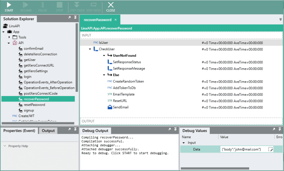
Task: Collapse the Else branch
Action: tap(104, 75)
